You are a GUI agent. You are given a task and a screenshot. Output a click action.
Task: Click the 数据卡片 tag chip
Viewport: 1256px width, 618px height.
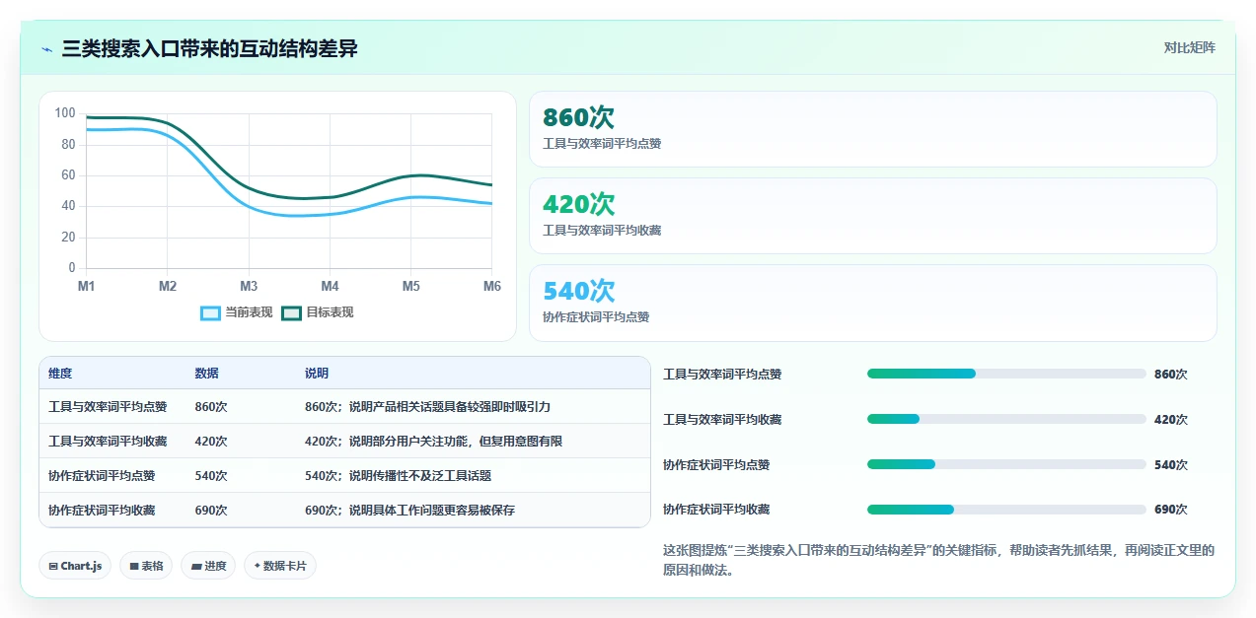(280, 566)
